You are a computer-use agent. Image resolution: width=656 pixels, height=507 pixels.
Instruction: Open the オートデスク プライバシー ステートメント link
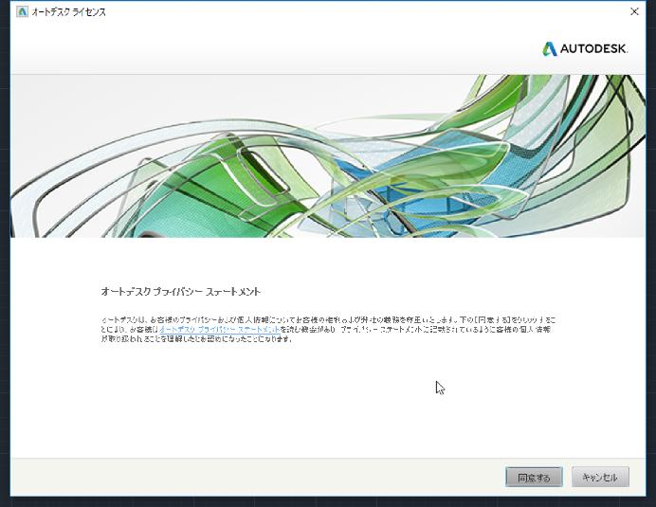click(x=220, y=330)
